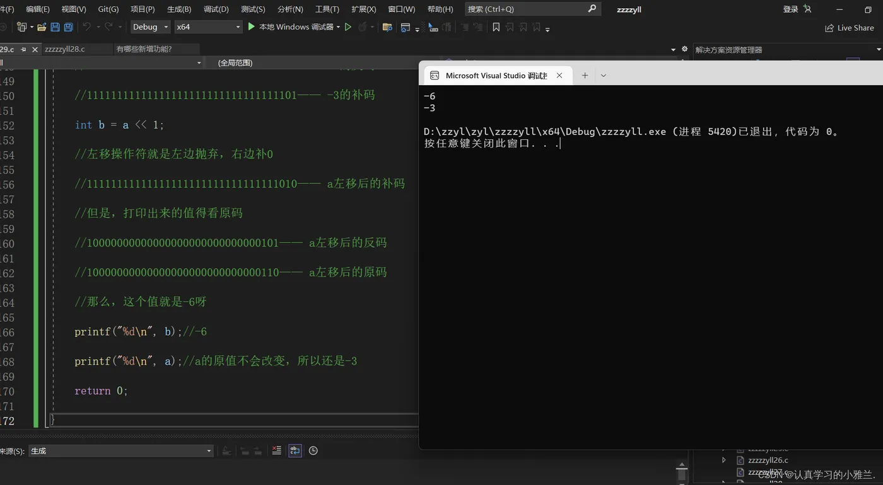Viewport: 883px width, 485px height.
Task: Open the 解决方案资源管理器 panel dropdown arrow
Action: click(879, 50)
